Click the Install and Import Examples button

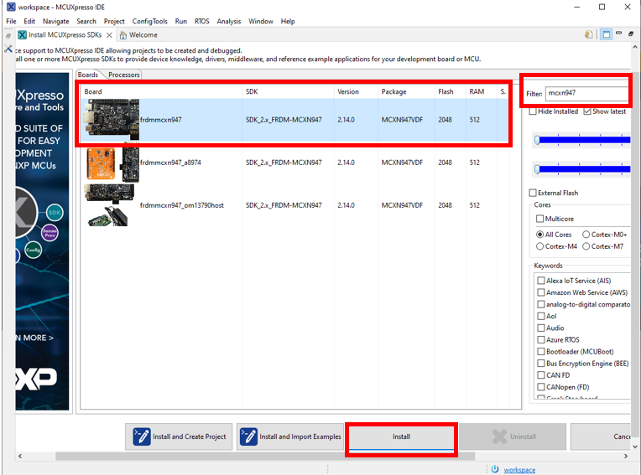289,436
